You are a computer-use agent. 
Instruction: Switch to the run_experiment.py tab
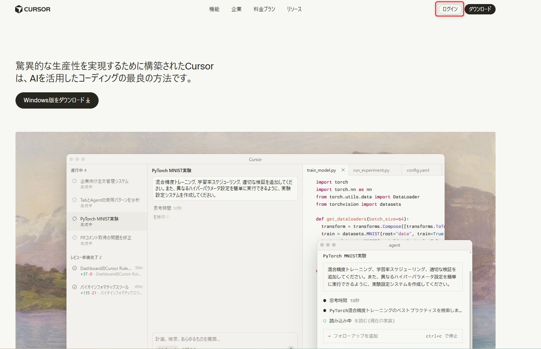(x=371, y=170)
